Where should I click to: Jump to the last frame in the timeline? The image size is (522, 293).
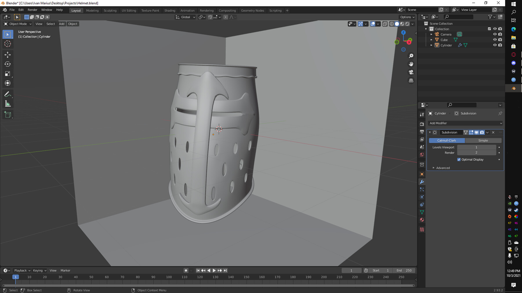pyautogui.click(x=225, y=270)
